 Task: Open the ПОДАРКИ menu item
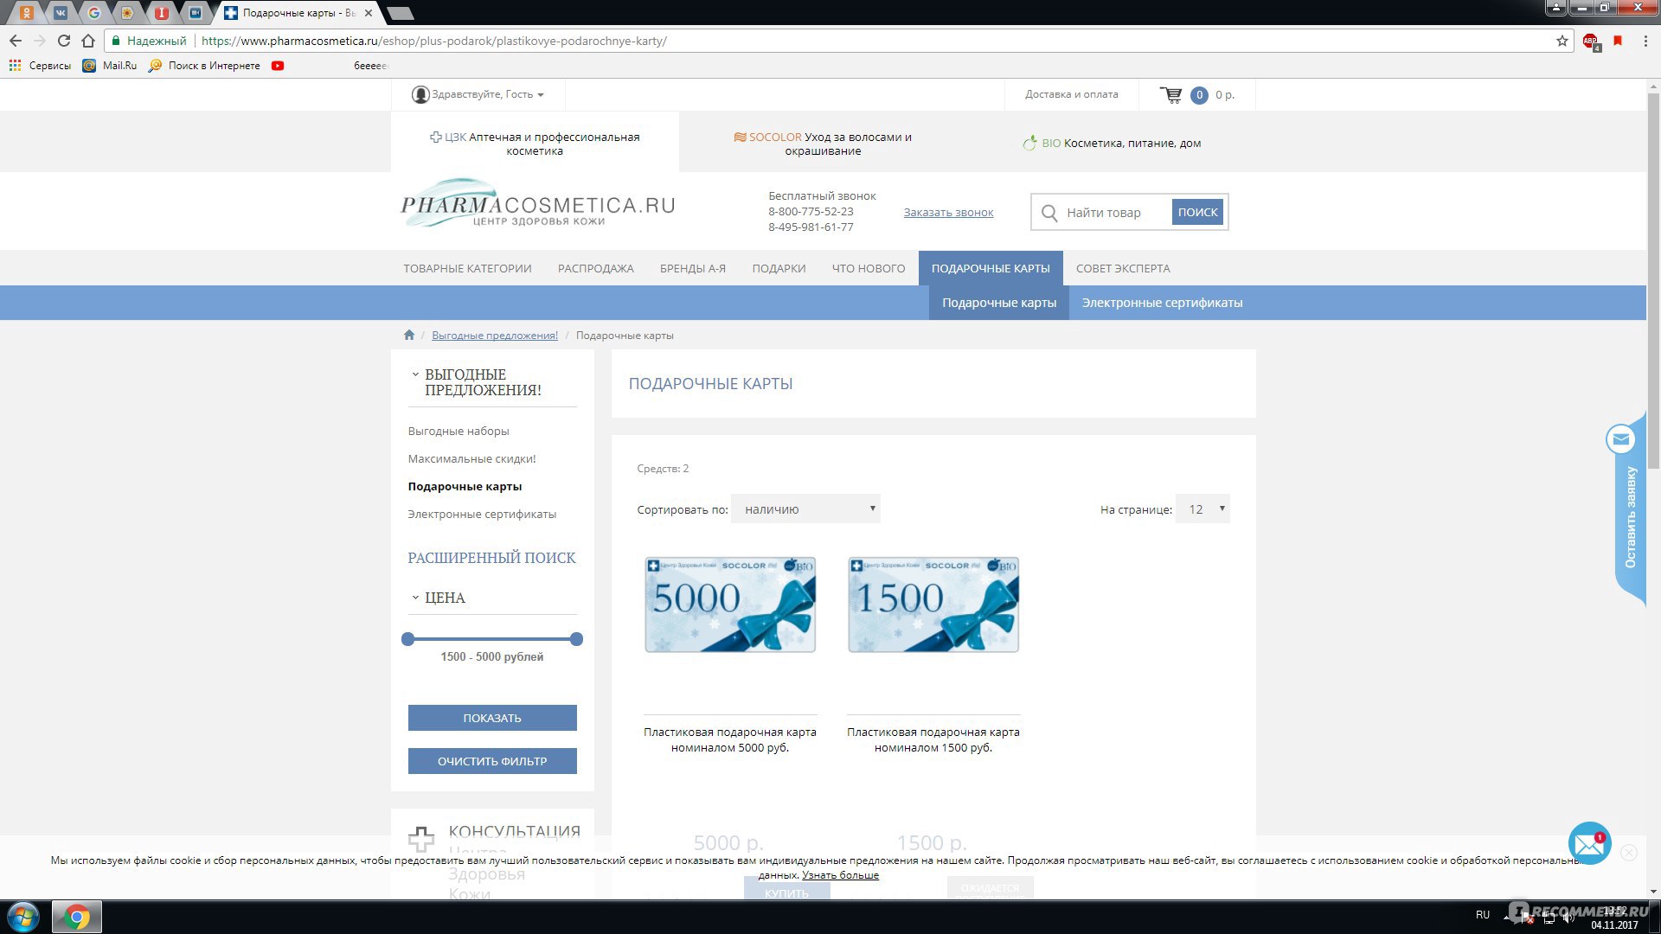tap(779, 268)
